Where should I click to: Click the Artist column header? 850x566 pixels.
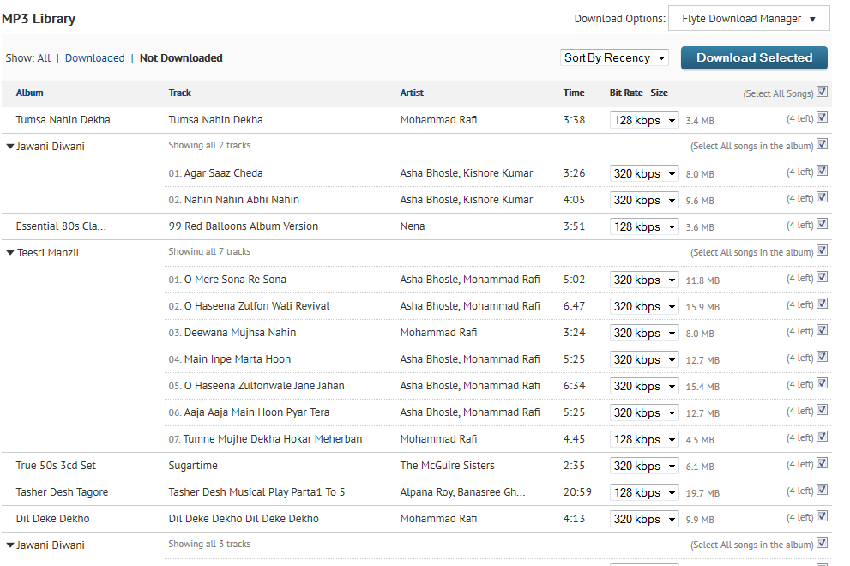point(412,93)
